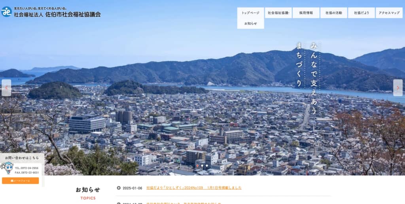Select the third carousel indicator dot
This screenshot has width=405, height=204.
pyautogui.click(x=207, y=166)
